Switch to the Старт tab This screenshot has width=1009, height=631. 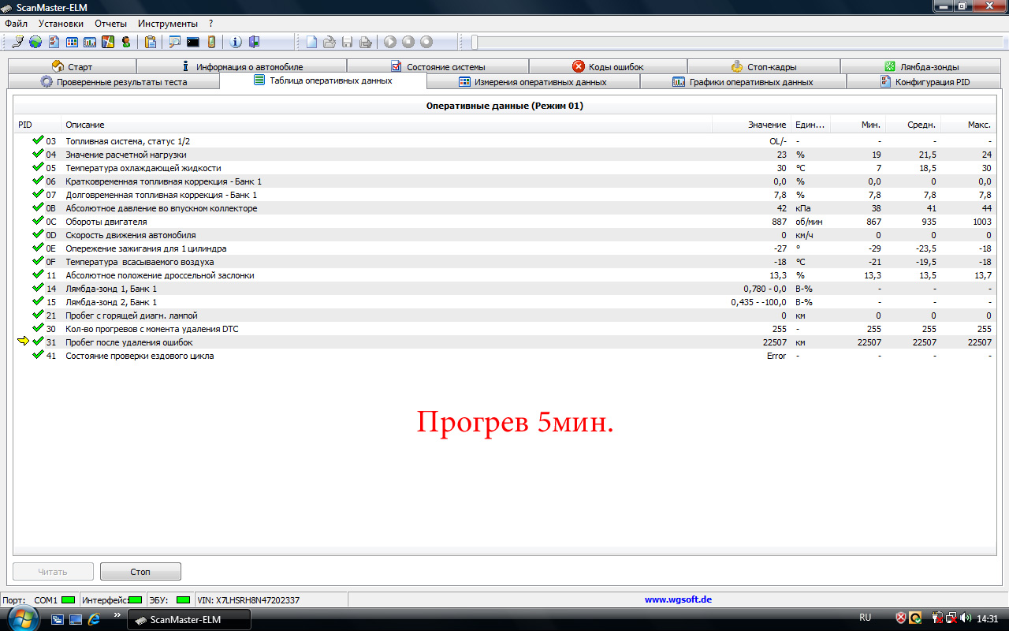coord(72,67)
